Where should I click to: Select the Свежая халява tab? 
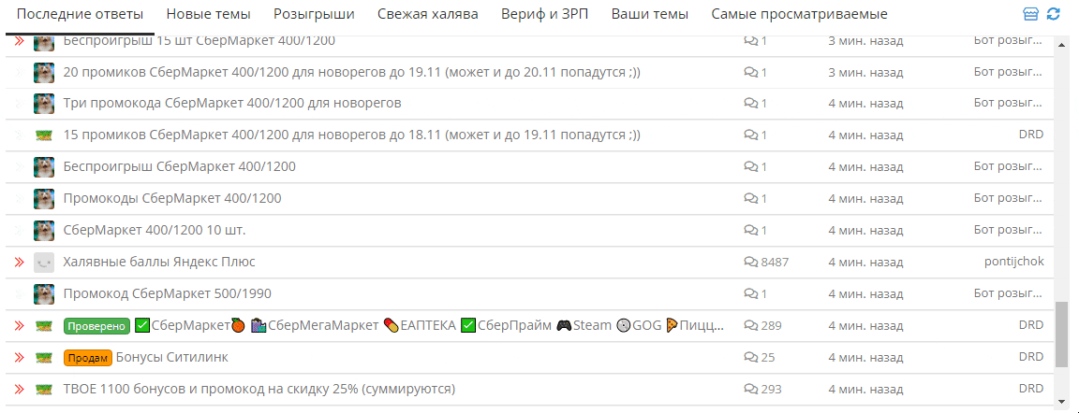(x=428, y=14)
